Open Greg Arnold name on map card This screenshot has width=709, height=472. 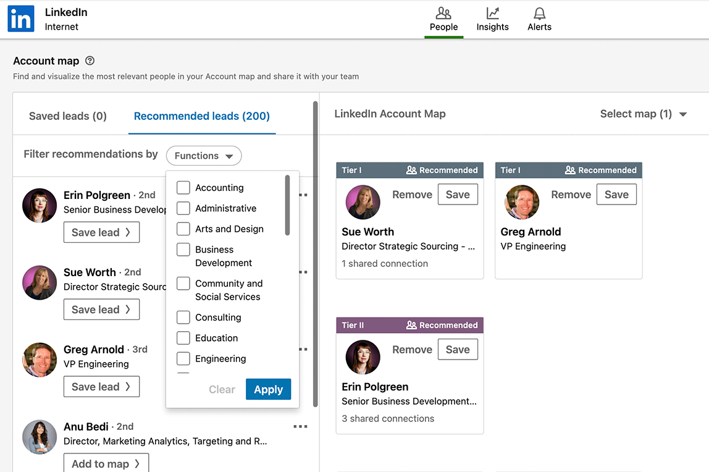click(531, 232)
